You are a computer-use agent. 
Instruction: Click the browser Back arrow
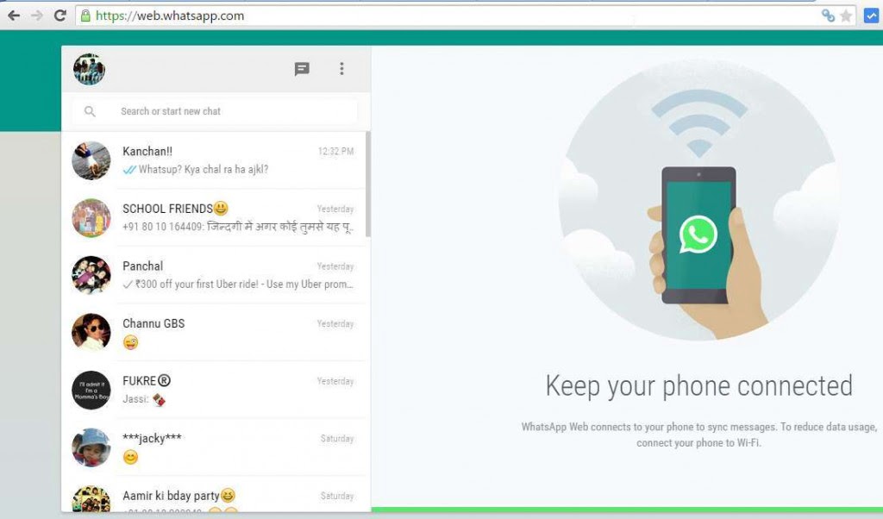tap(14, 16)
